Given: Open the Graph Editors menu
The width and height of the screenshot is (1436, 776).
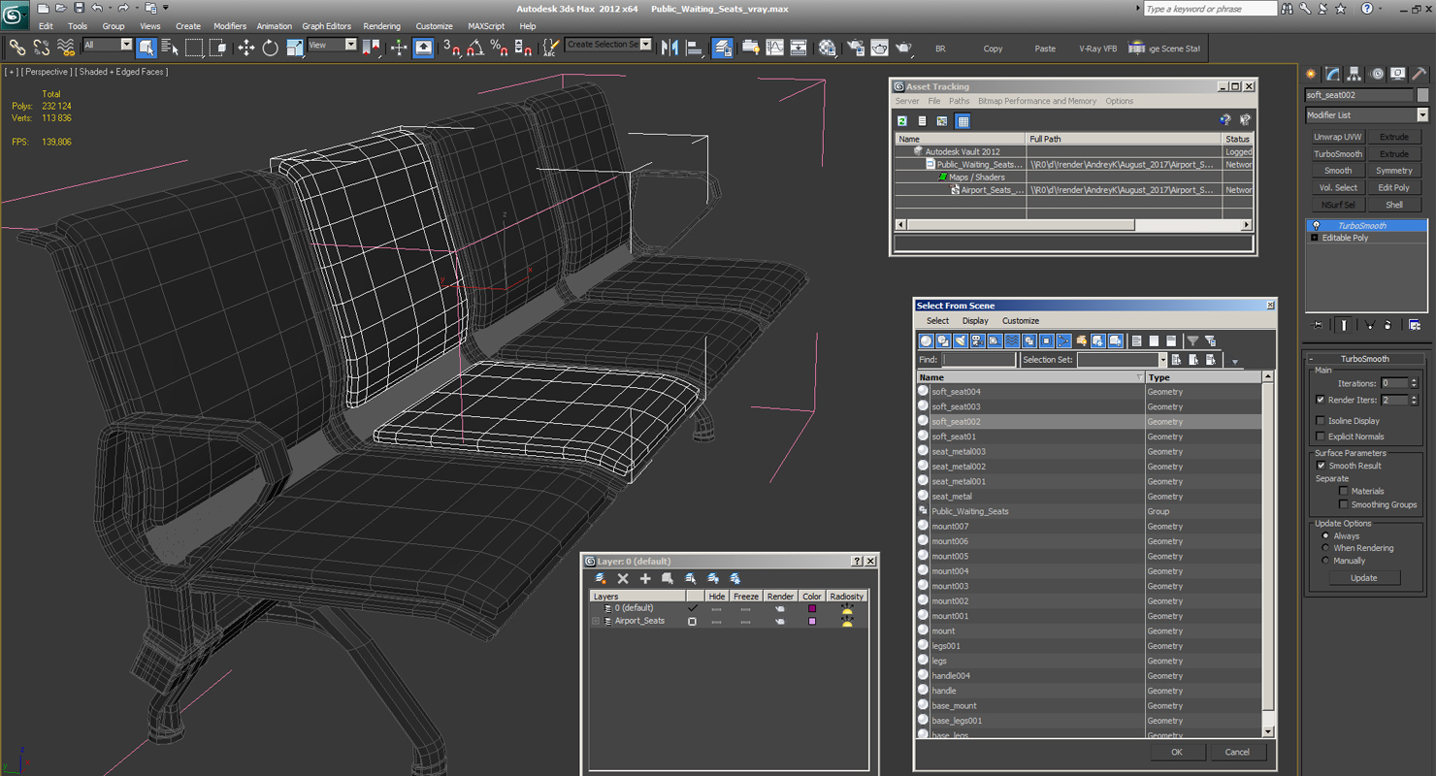Looking at the screenshot, I should click(327, 26).
